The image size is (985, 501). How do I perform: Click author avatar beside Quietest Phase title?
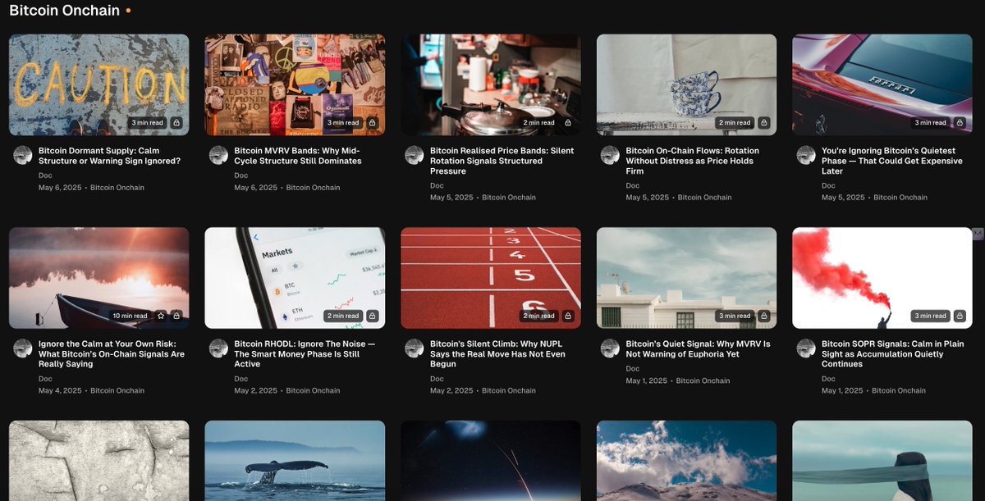point(806,155)
